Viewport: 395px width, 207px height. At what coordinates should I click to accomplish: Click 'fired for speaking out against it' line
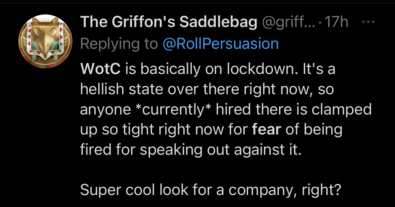coord(190,150)
